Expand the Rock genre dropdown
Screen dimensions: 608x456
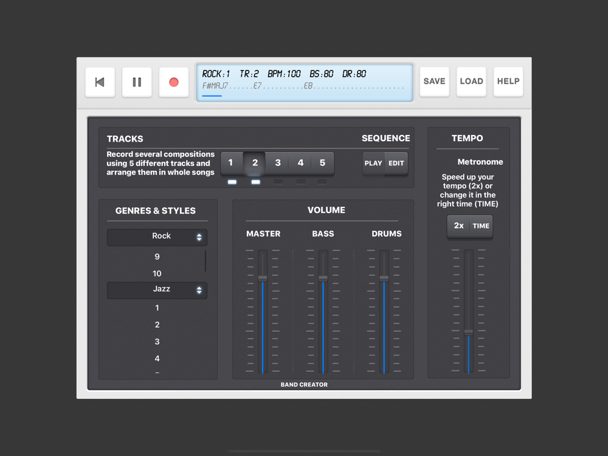[157, 237]
